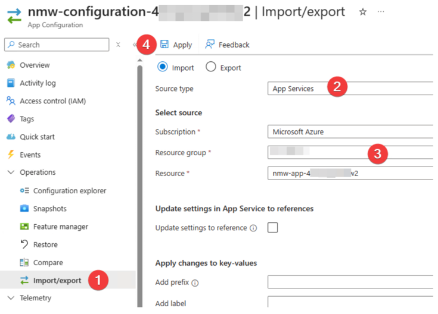Click the Add label input field
This screenshot has height=314, width=438.
(x=350, y=302)
